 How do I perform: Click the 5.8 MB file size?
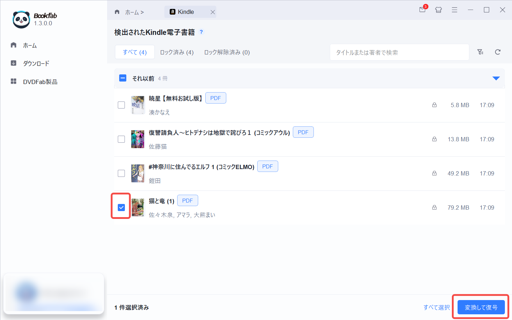460,105
